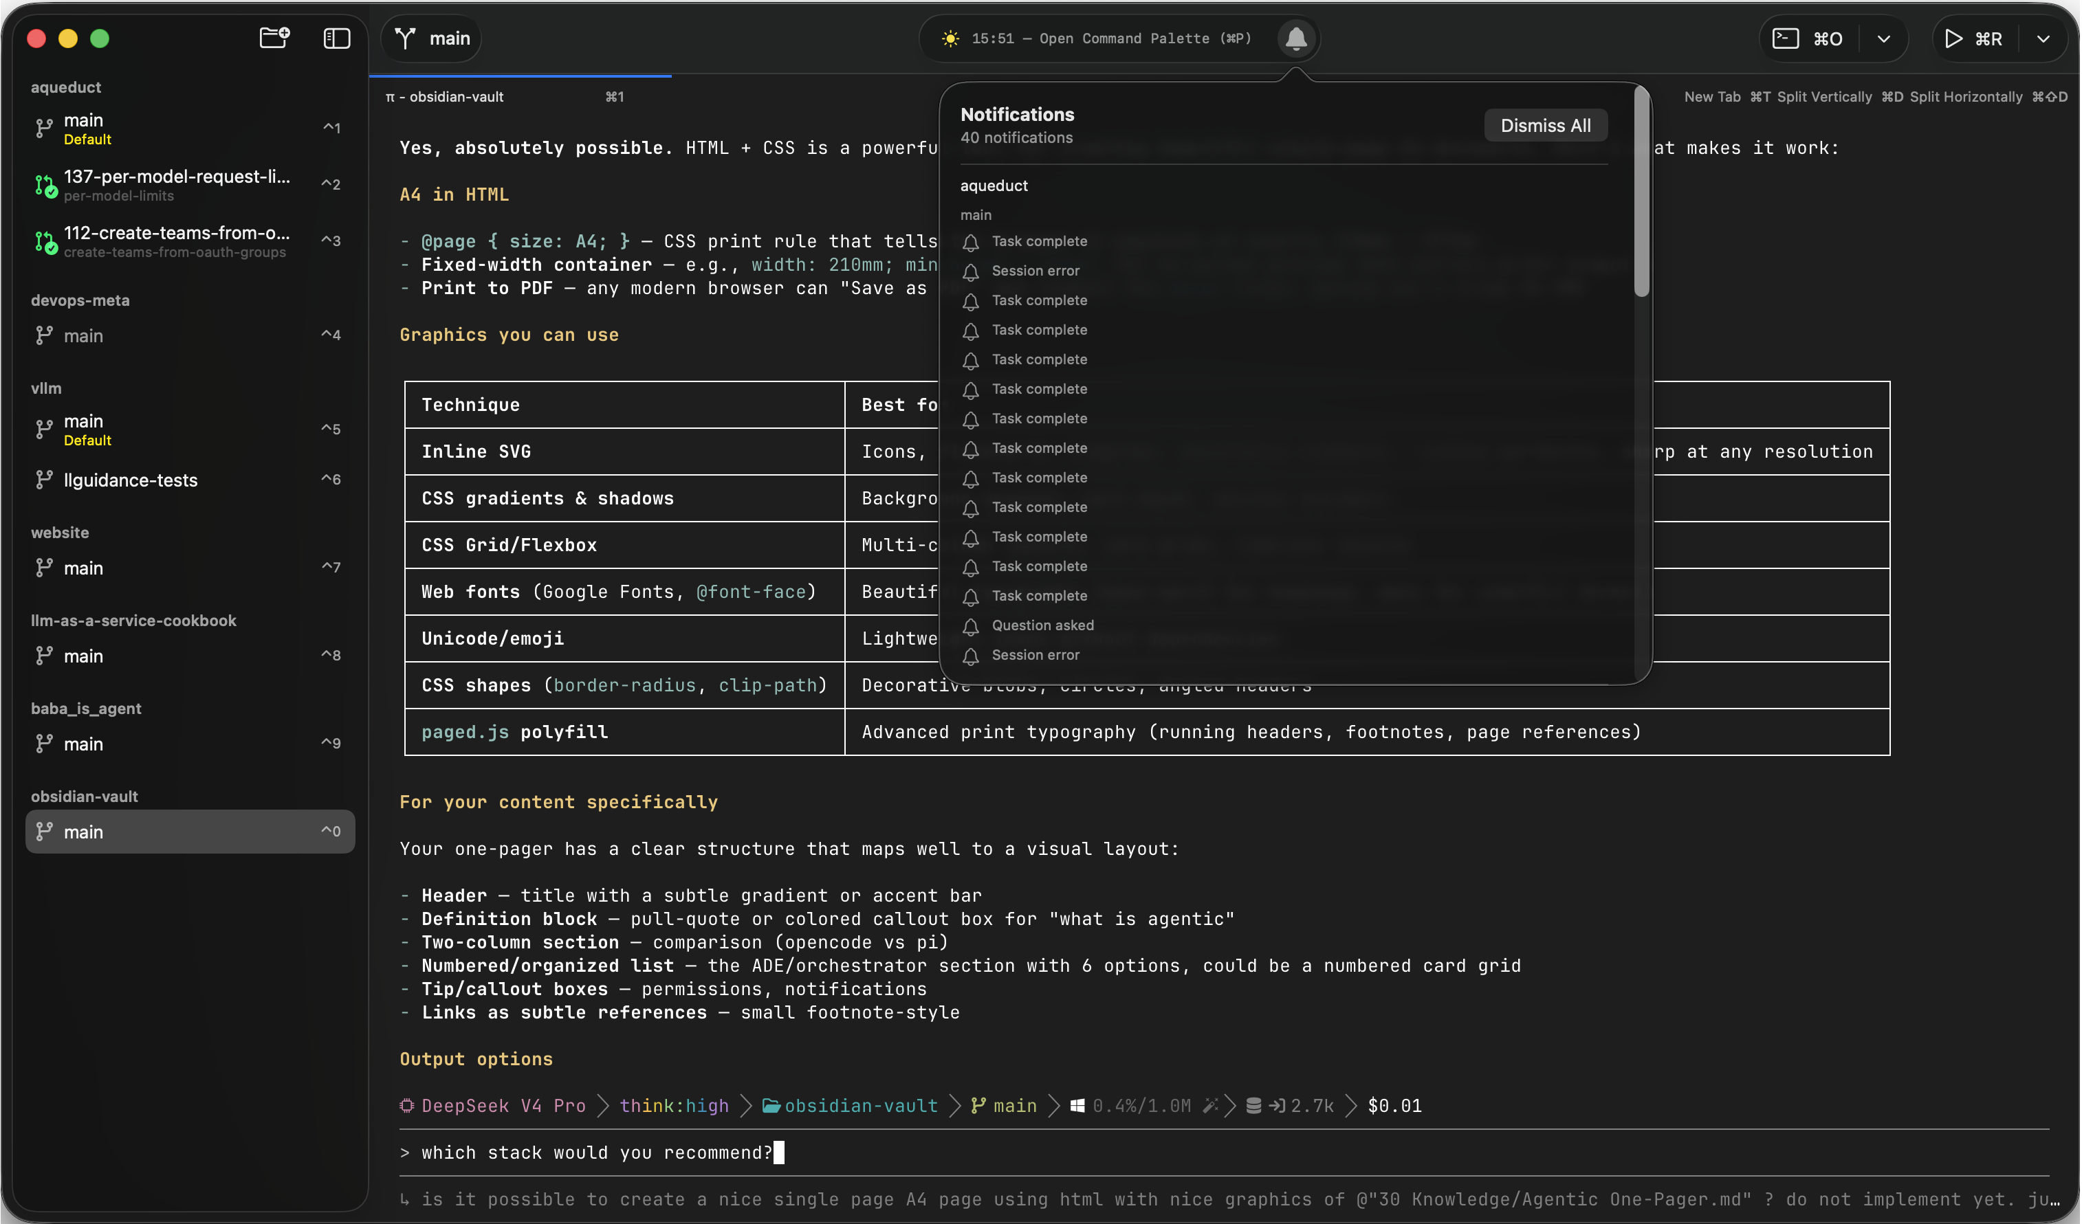This screenshot has width=2082, height=1224.
Task: Click bell icon beside Question asked
Action: click(x=971, y=627)
